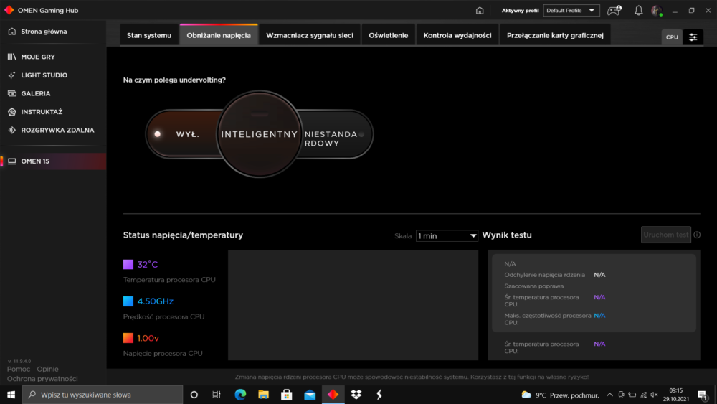Click the OMEN Gaming Hub logo

click(x=9, y=10)
